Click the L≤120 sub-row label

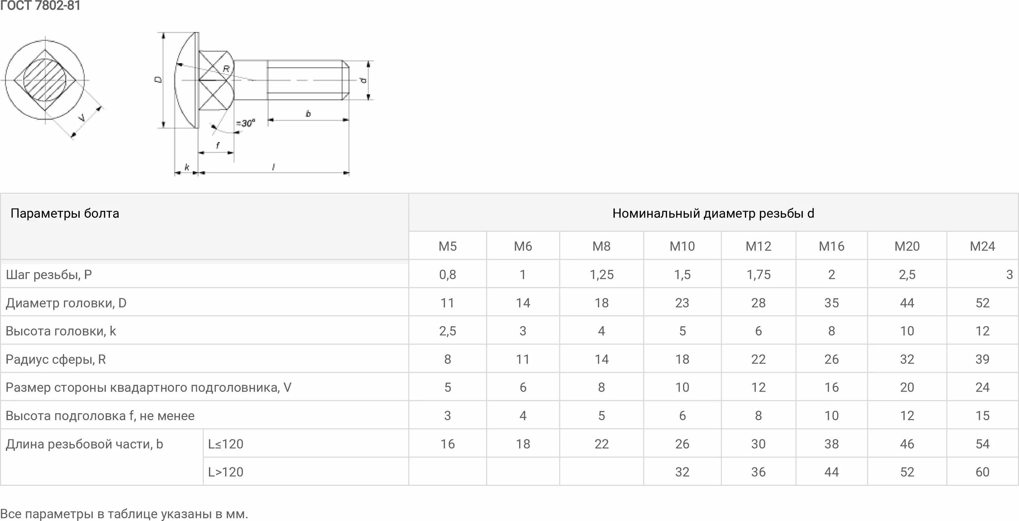coord(226,444)
